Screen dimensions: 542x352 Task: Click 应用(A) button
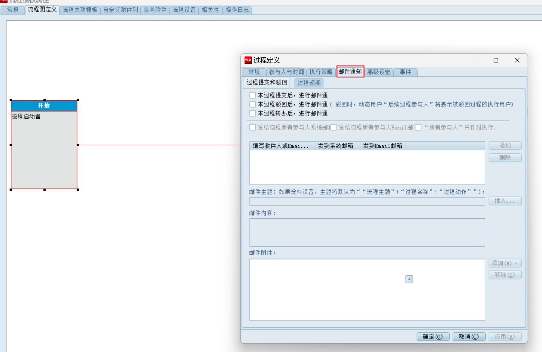point(505,337)
